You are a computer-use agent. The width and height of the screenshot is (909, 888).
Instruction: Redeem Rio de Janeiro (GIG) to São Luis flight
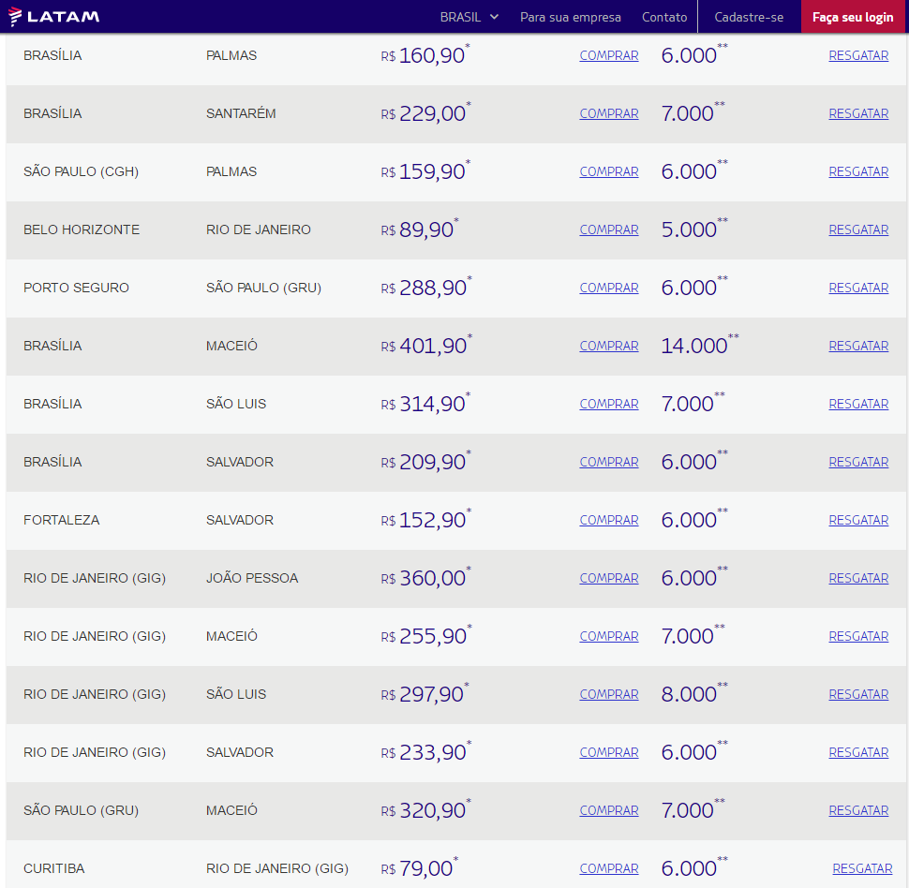click(858, 694)
